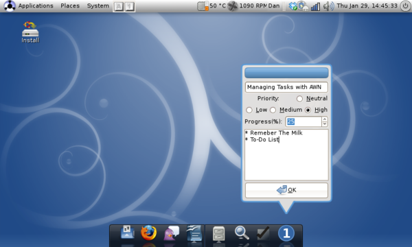Select the High priority radio button
Screen dimensions: 412x247
308,110
